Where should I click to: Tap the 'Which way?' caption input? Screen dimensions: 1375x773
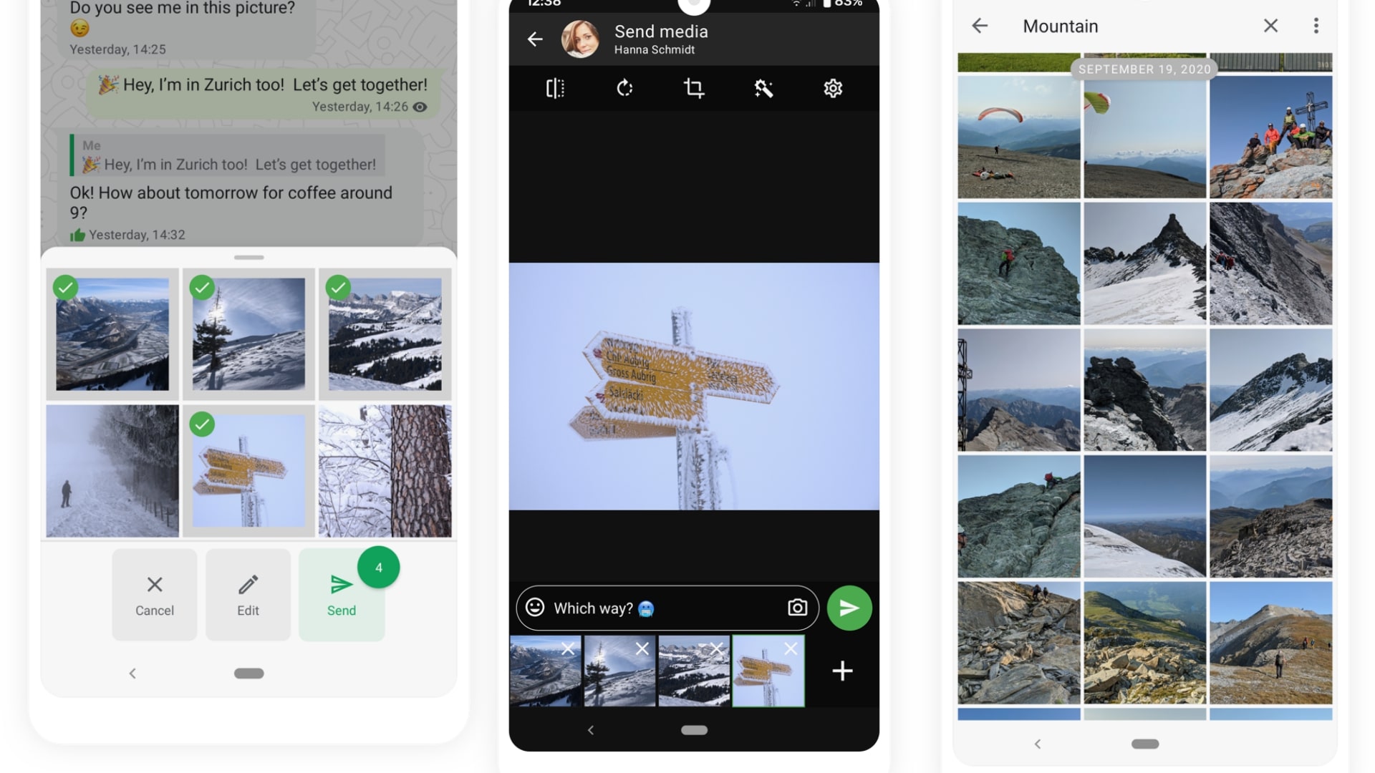[666, 608]
